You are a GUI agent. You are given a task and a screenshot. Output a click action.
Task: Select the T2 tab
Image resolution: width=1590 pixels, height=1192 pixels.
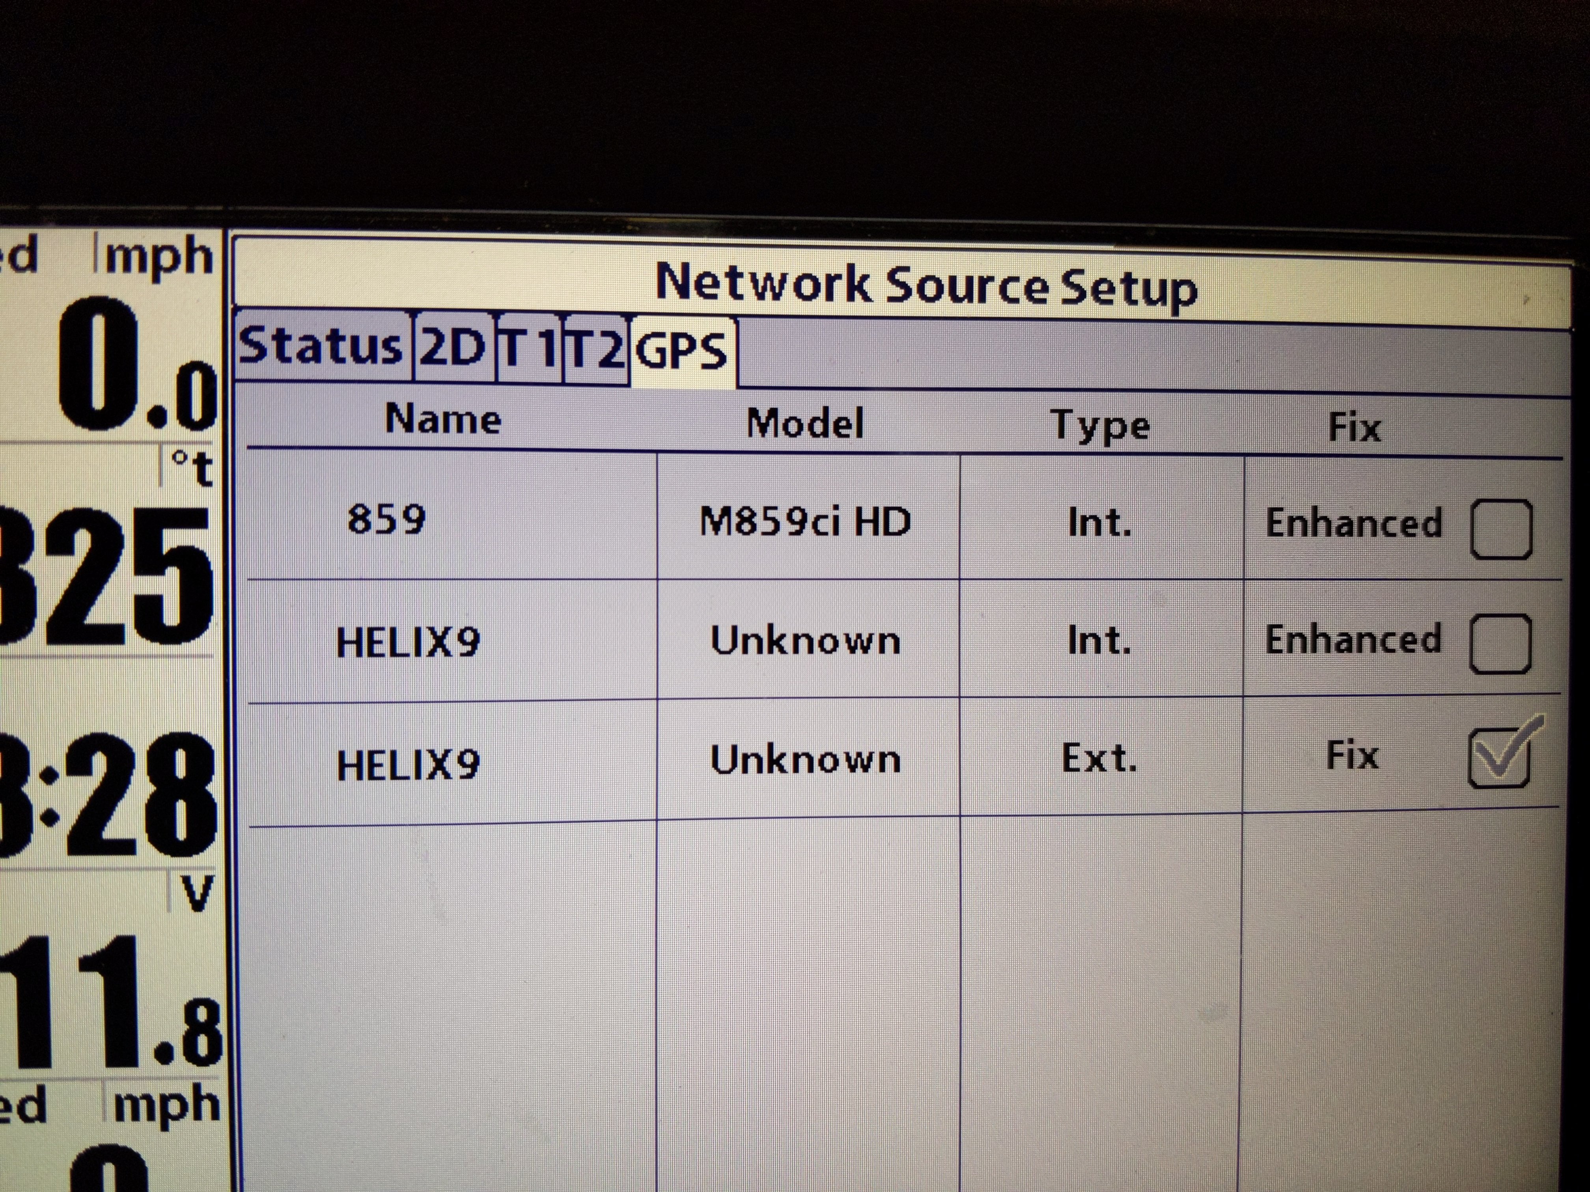(597, 351)
